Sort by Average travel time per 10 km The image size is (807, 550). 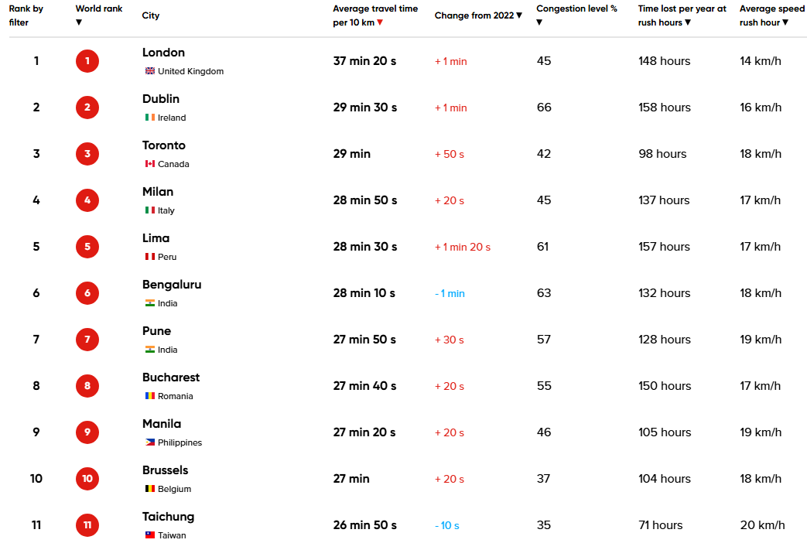click(380, 22)
